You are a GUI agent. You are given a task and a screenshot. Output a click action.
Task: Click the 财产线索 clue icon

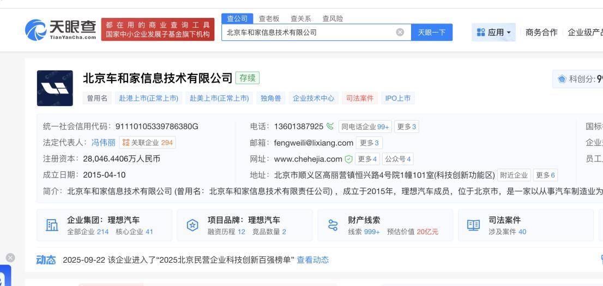(333, 225)
